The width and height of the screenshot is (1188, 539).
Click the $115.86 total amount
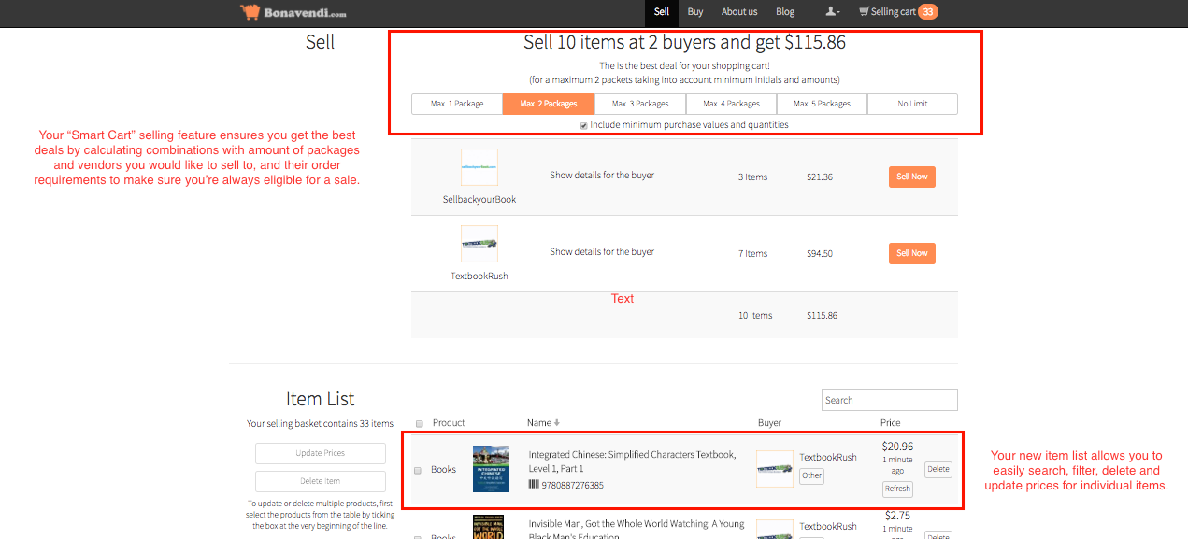pyautogui.click(x=822, y=316)
